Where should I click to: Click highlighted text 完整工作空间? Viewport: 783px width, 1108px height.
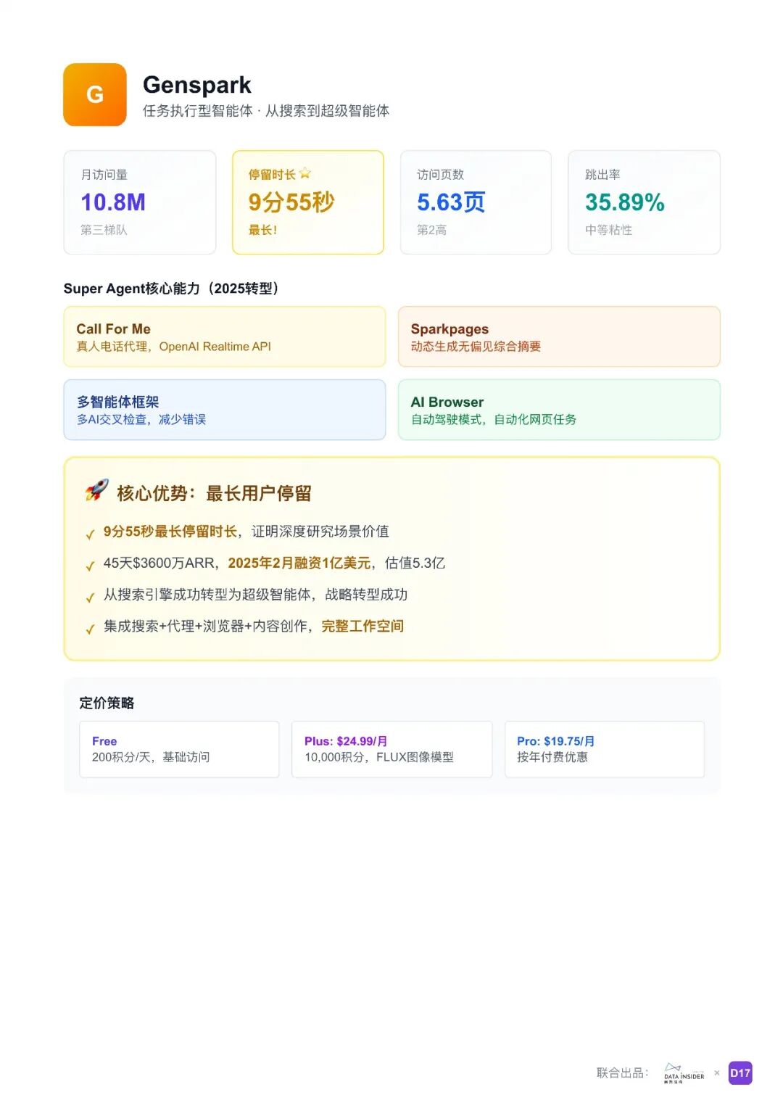362,627
